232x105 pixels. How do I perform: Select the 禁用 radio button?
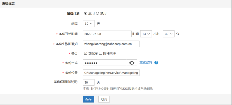[97, 13]
